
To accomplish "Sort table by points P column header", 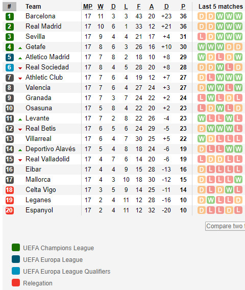I will (x=183, y=7).
